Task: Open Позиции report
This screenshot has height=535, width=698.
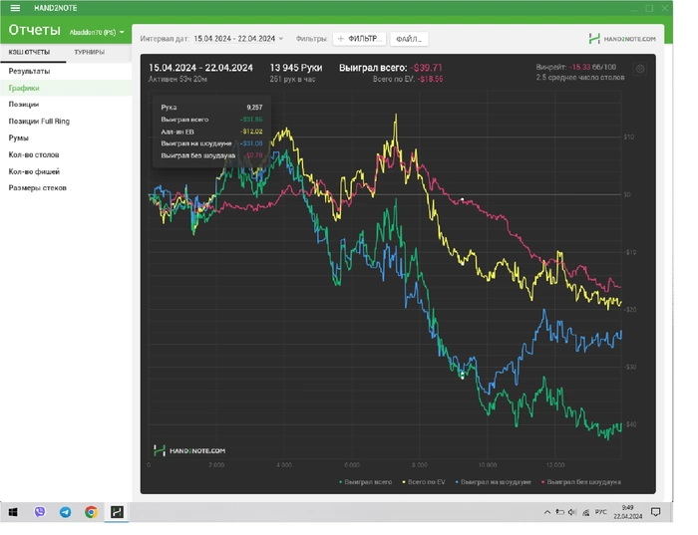Action: pos(66,104)
